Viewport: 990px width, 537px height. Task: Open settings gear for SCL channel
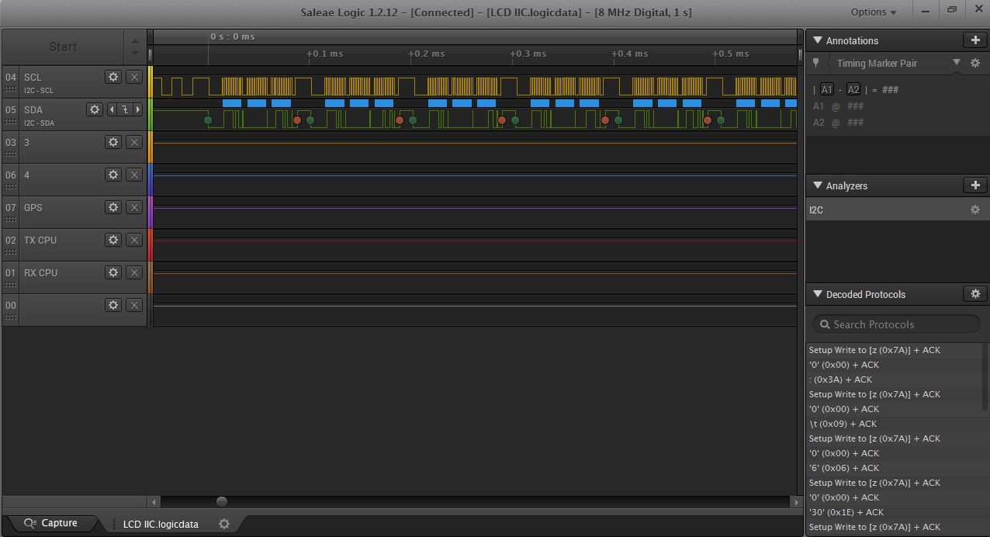coord(113,77)
